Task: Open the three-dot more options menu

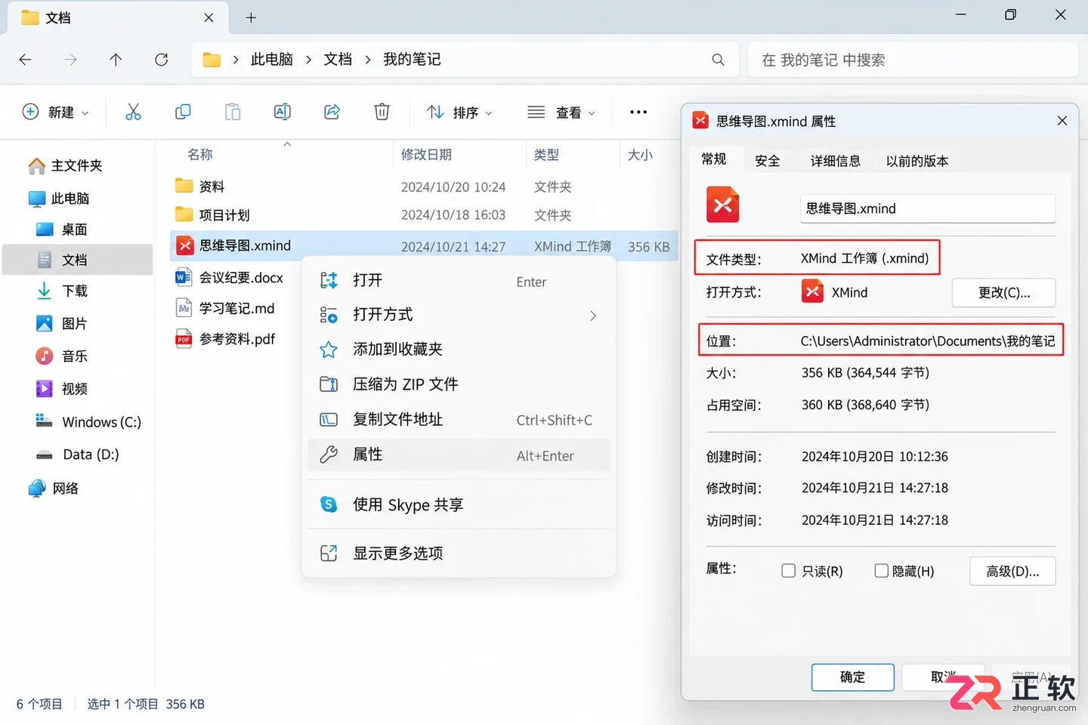Action: point(638,112)
